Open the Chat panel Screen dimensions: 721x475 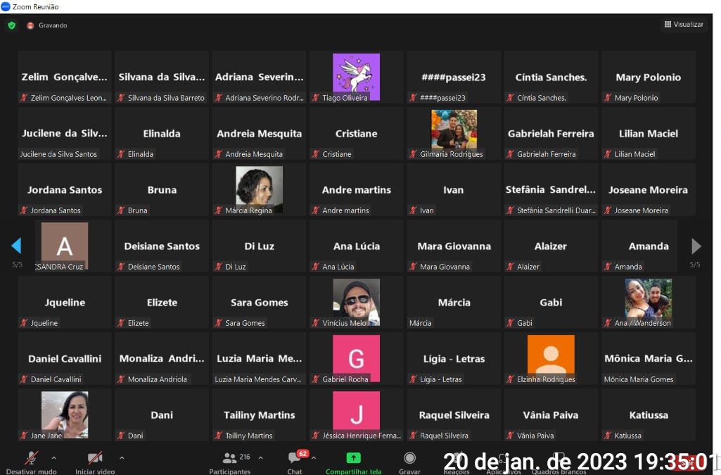click(295, 458)
